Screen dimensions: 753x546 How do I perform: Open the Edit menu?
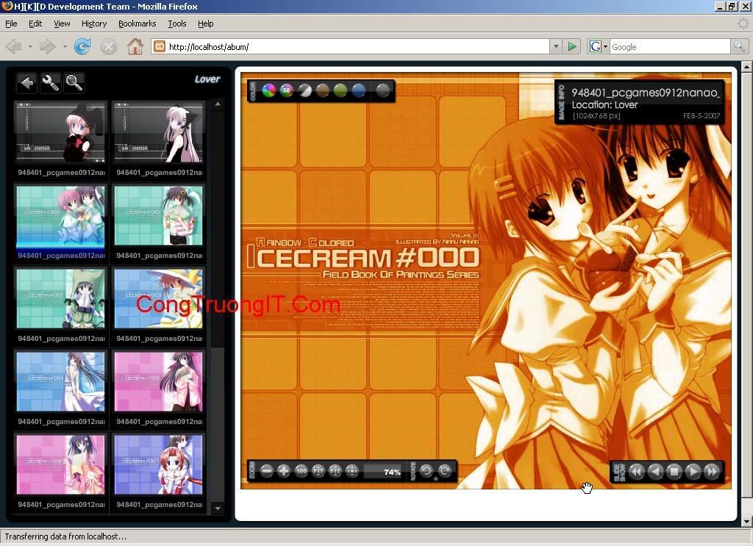[35, 24]
